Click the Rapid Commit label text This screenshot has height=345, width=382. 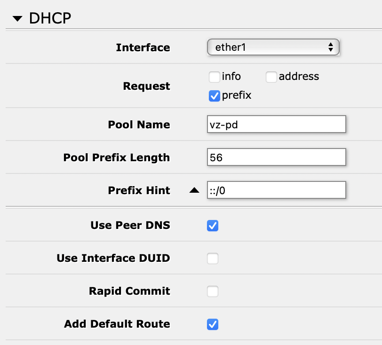[130, 291]
